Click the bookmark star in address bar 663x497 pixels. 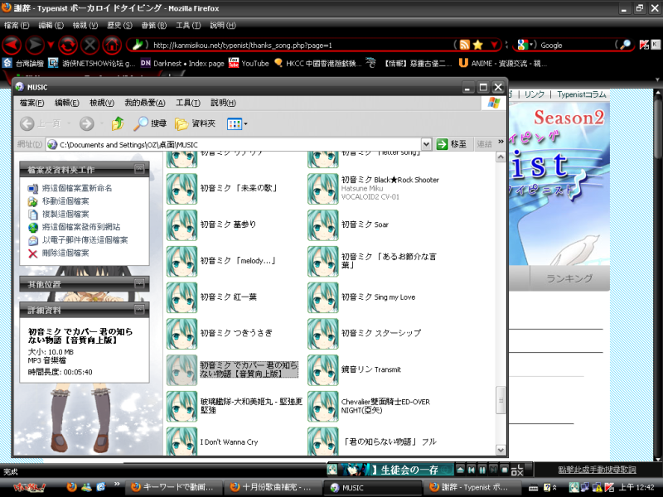478,45
